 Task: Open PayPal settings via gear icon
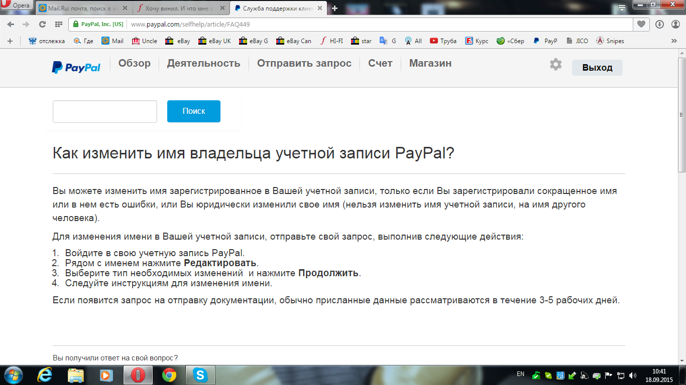pos(555,65)
